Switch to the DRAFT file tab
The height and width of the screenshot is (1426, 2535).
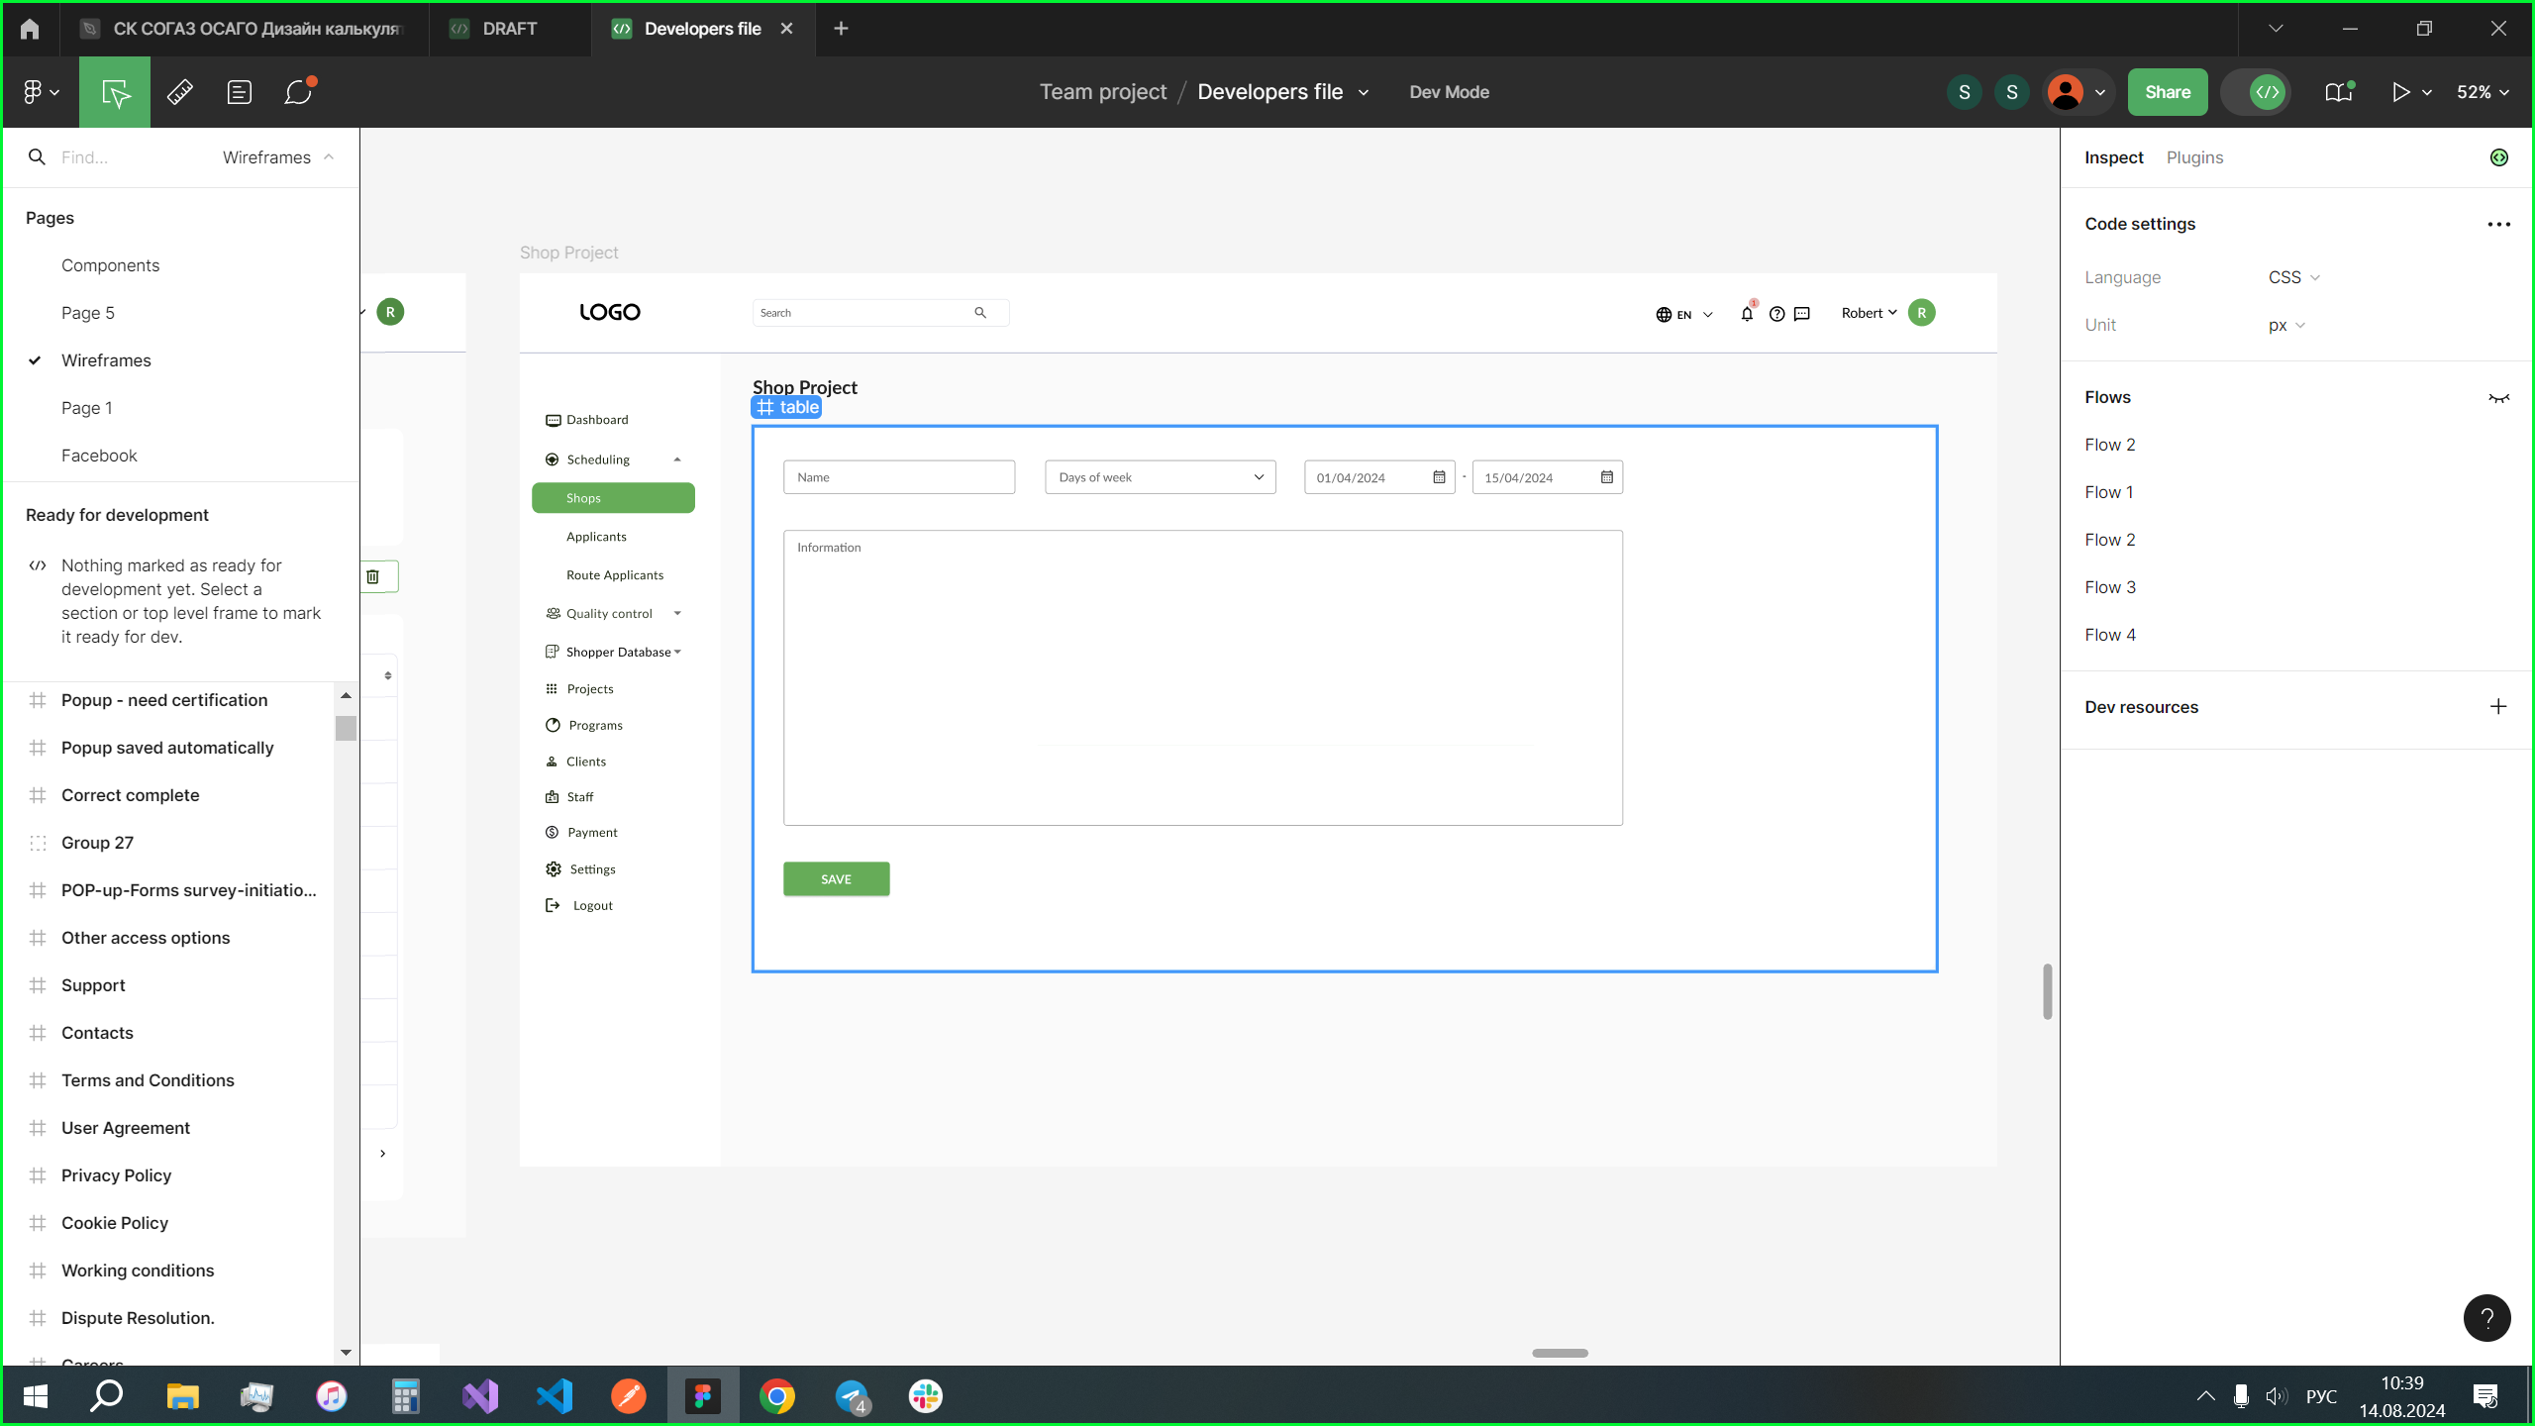509,29
